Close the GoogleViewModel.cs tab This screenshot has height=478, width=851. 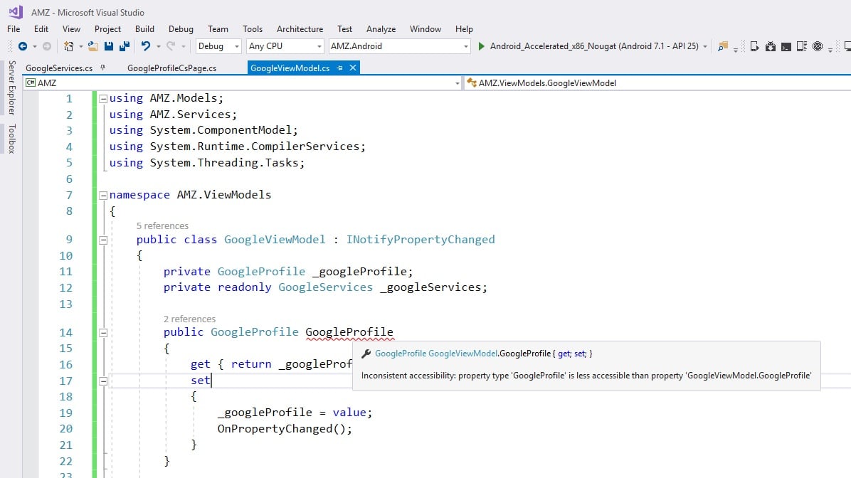353,68
